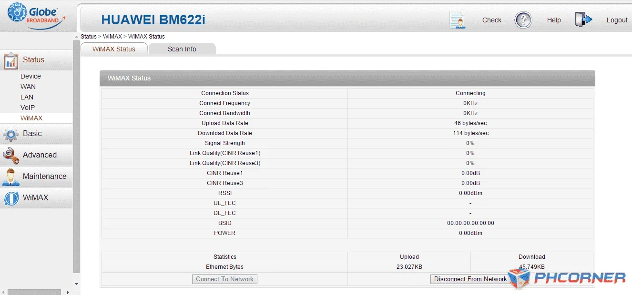Click the Advanced wrench icon
This screenshot has width=632, height=295.
coord(10,156)
